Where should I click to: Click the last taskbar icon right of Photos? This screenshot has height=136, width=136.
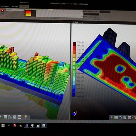[x=44, y=125]
